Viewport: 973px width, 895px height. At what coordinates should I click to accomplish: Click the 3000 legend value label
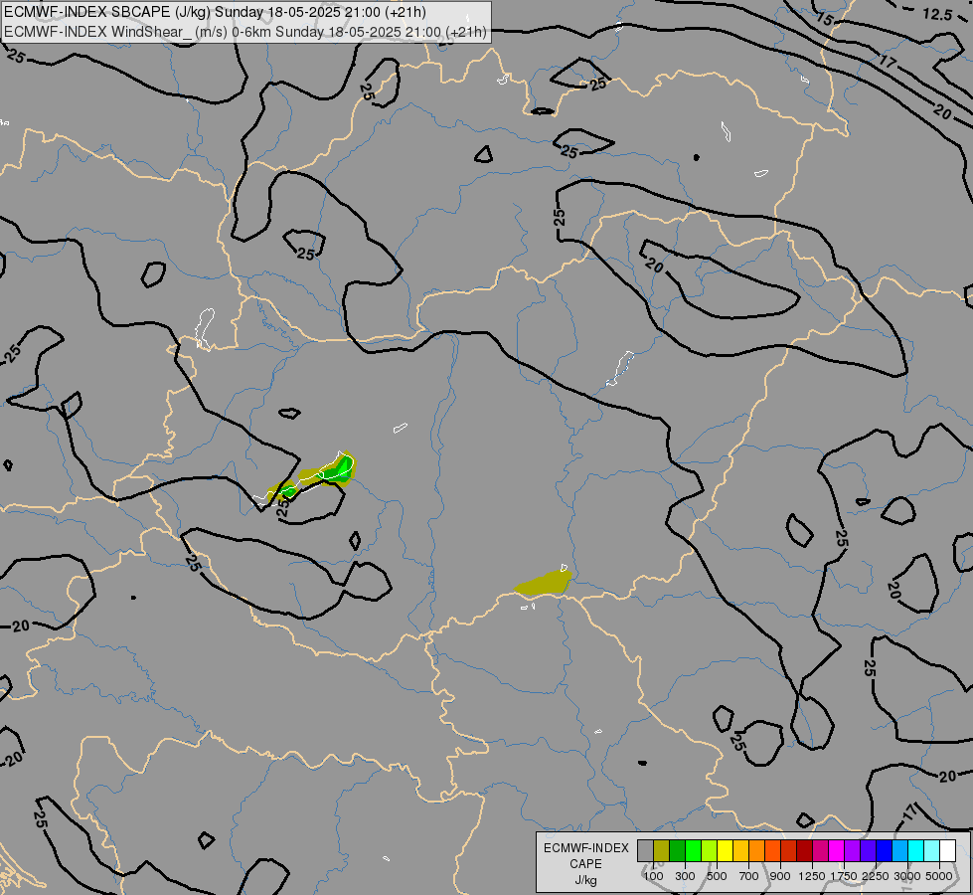pyautogui.click(x=907, y=876)
